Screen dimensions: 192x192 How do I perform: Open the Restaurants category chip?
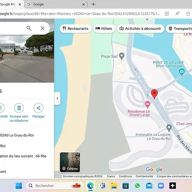pyautogui.click(x=76, y=29)
